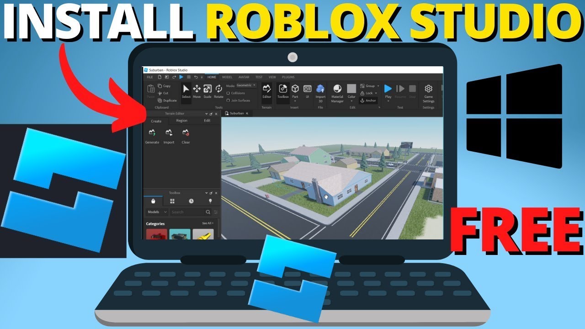Screen dimensions: 585x329
Task: Click the Anchor button
Action: click(368, 101)
